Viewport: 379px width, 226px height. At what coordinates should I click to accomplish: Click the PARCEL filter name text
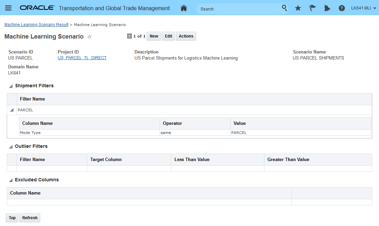pyautogui.click(x=25, y=110)
